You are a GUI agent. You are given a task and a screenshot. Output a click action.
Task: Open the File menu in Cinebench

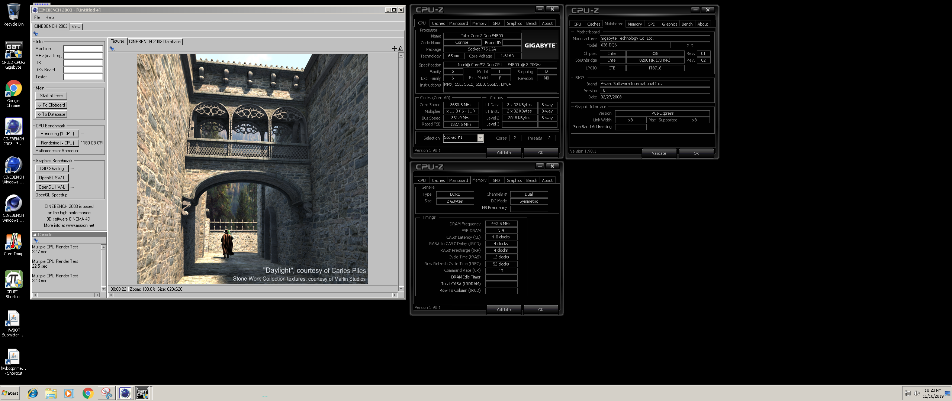click(x=37, y=17)
